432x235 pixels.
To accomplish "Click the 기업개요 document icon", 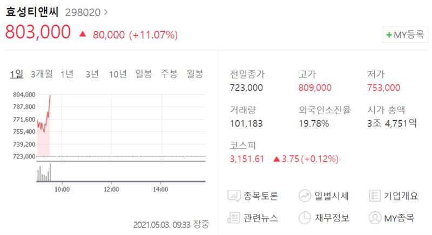I will (x=375, y=196).
